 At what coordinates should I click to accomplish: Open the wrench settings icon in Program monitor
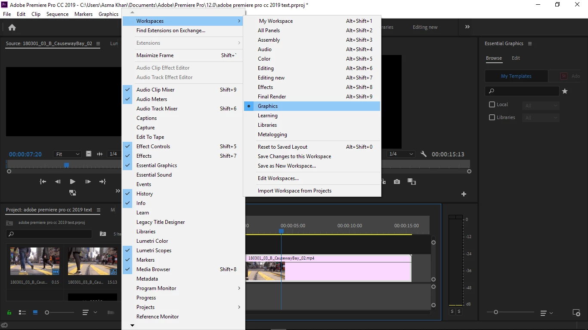point(424,154)
